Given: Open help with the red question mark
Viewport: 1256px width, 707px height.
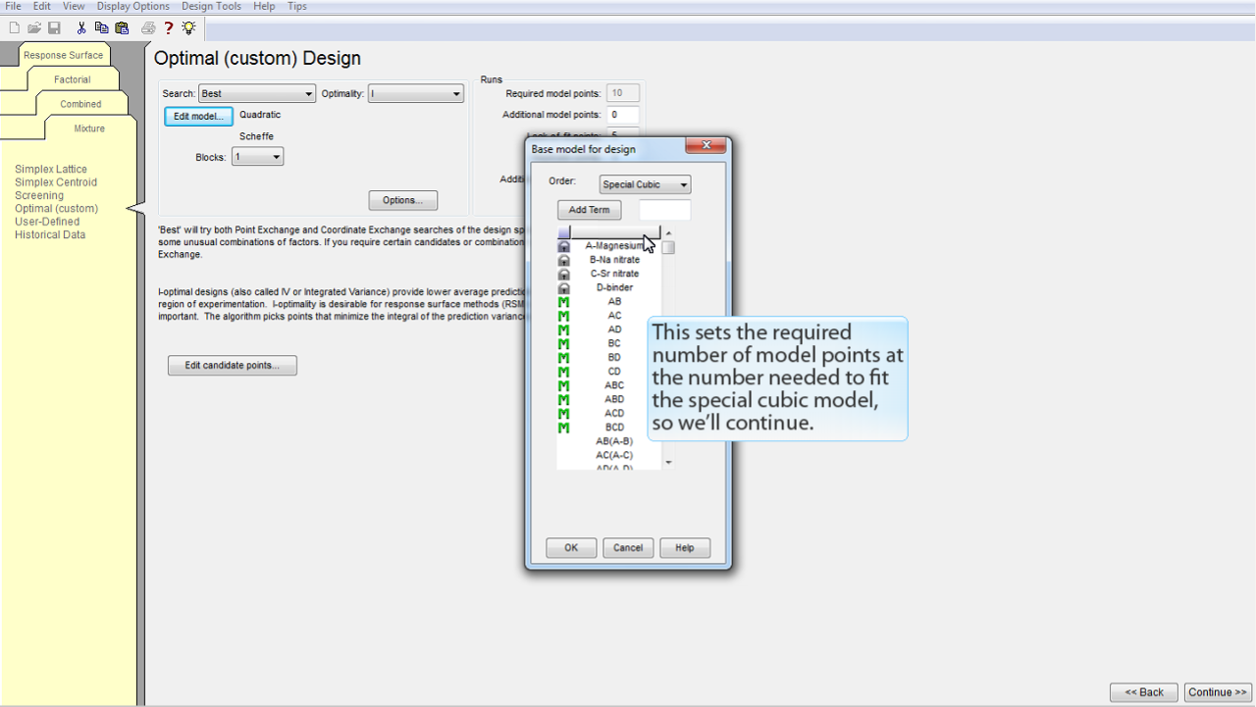Looking at the screenshot, I should [169, 28].
